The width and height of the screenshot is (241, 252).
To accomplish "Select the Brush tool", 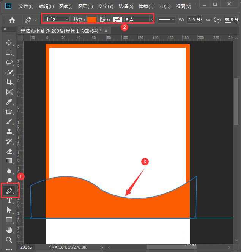I will tap(9, 122).
